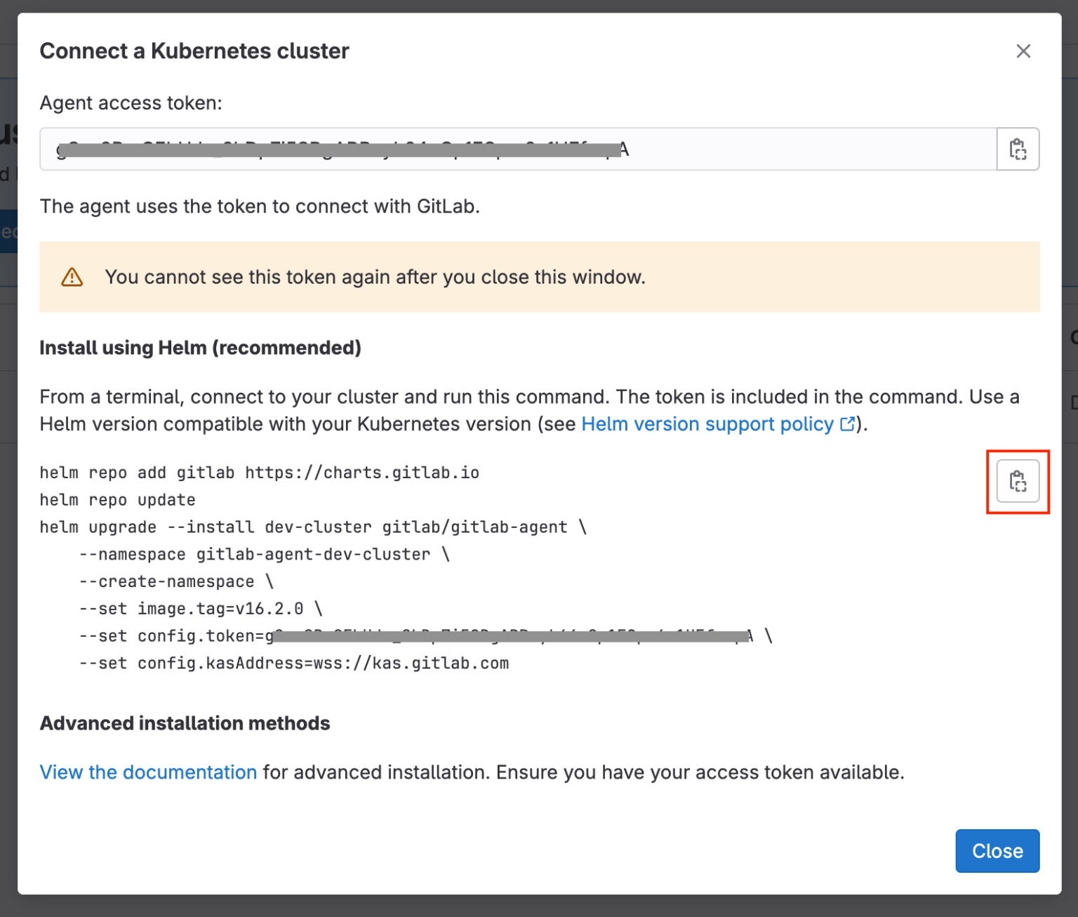Open the View the documentation link
The image size is (1078, 917).
[x=148, y=772]
